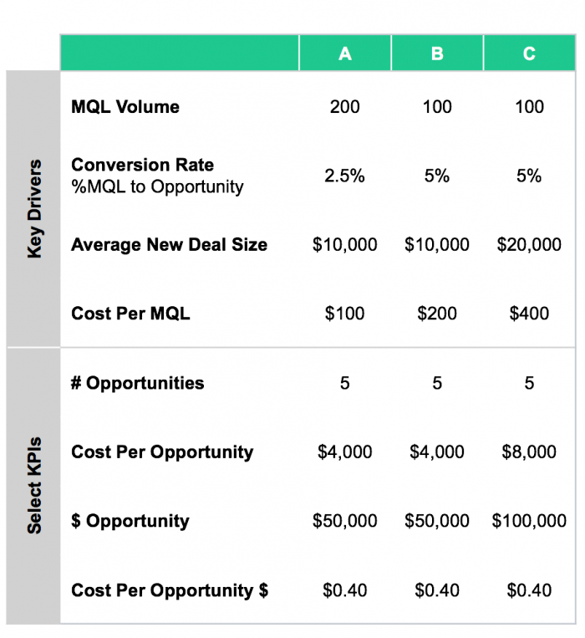Select the $20,000 deal size cell
This screenshot has width=585, height=638.
point(529,245)
